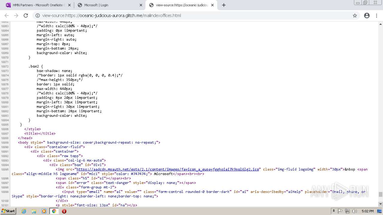Click the 5:02 PM taskbar clock

pos(367,211)
